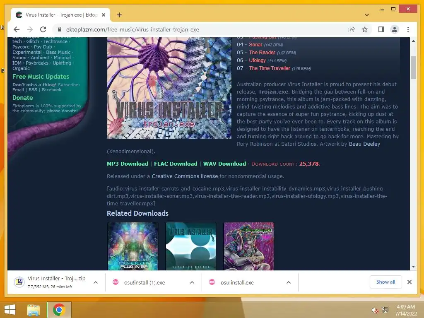Close the Virus Installer tab
Image resolution: width=424 pixels, height=318 pixels.
click(x=103, y=15)
